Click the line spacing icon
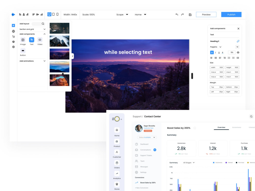255x191 pixels. click(x=229, y=58)
